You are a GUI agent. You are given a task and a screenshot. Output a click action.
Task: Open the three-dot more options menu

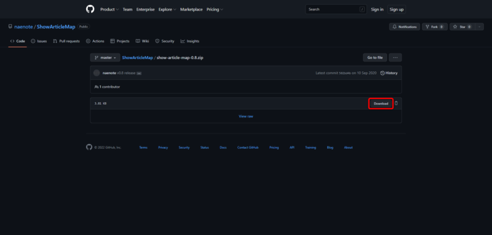[395, 58]
